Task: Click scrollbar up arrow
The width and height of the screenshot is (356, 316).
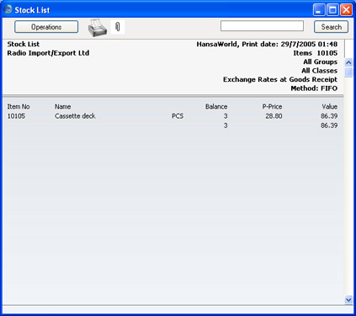Action: (x=348, y=62)
